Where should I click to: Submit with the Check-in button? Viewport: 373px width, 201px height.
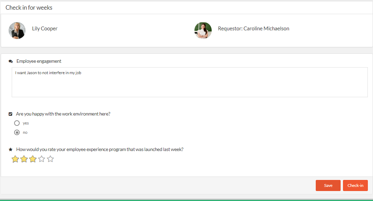click(355, 185)
